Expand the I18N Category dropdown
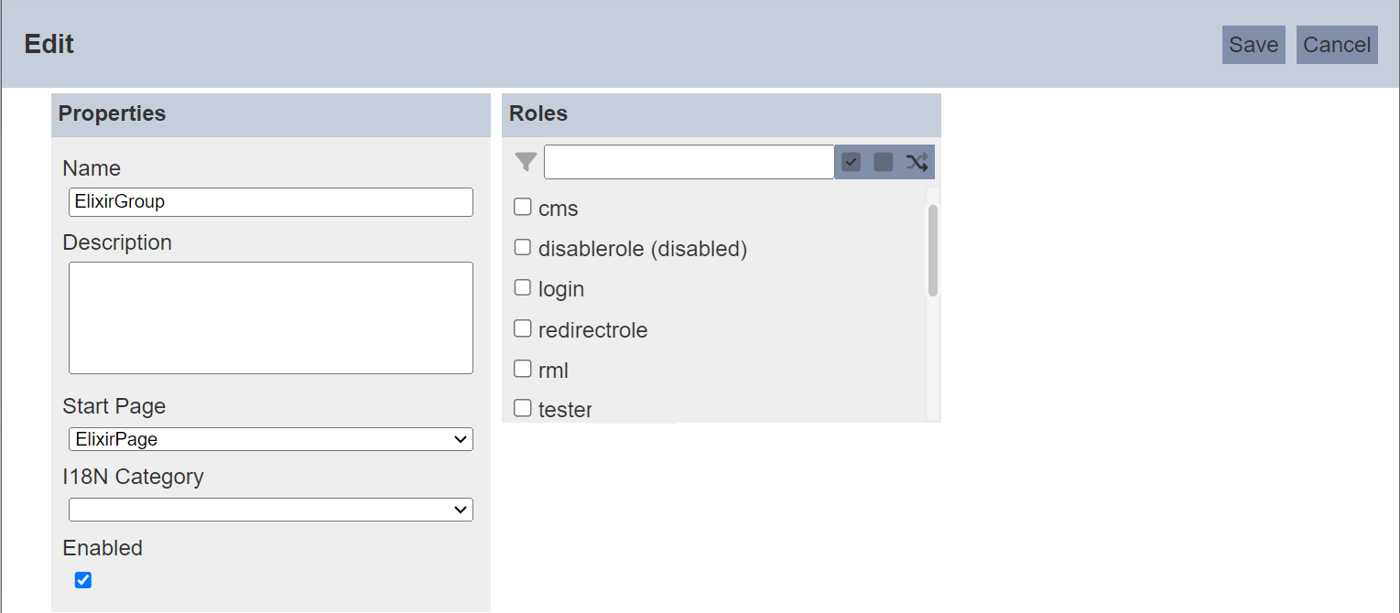 coord(271,510)
